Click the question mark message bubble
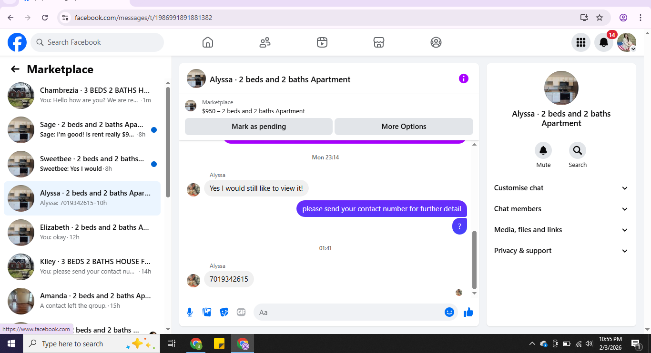The width and height of the screenshot is (651, 353). click(x=459, y=226)
